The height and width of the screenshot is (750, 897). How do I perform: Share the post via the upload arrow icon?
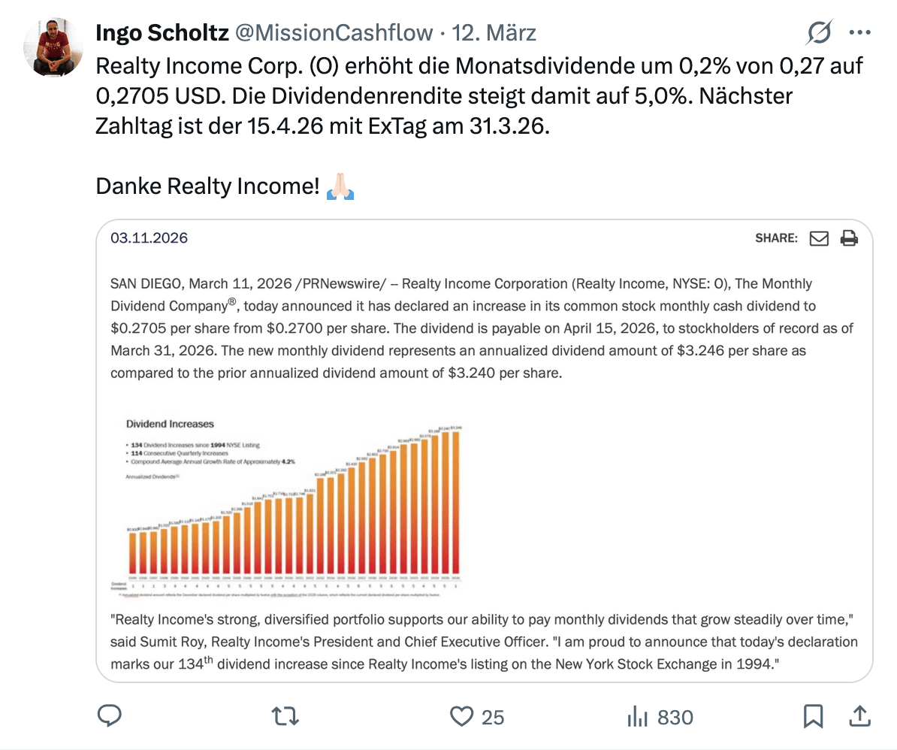pyautogui.click(x=861, y=716)
